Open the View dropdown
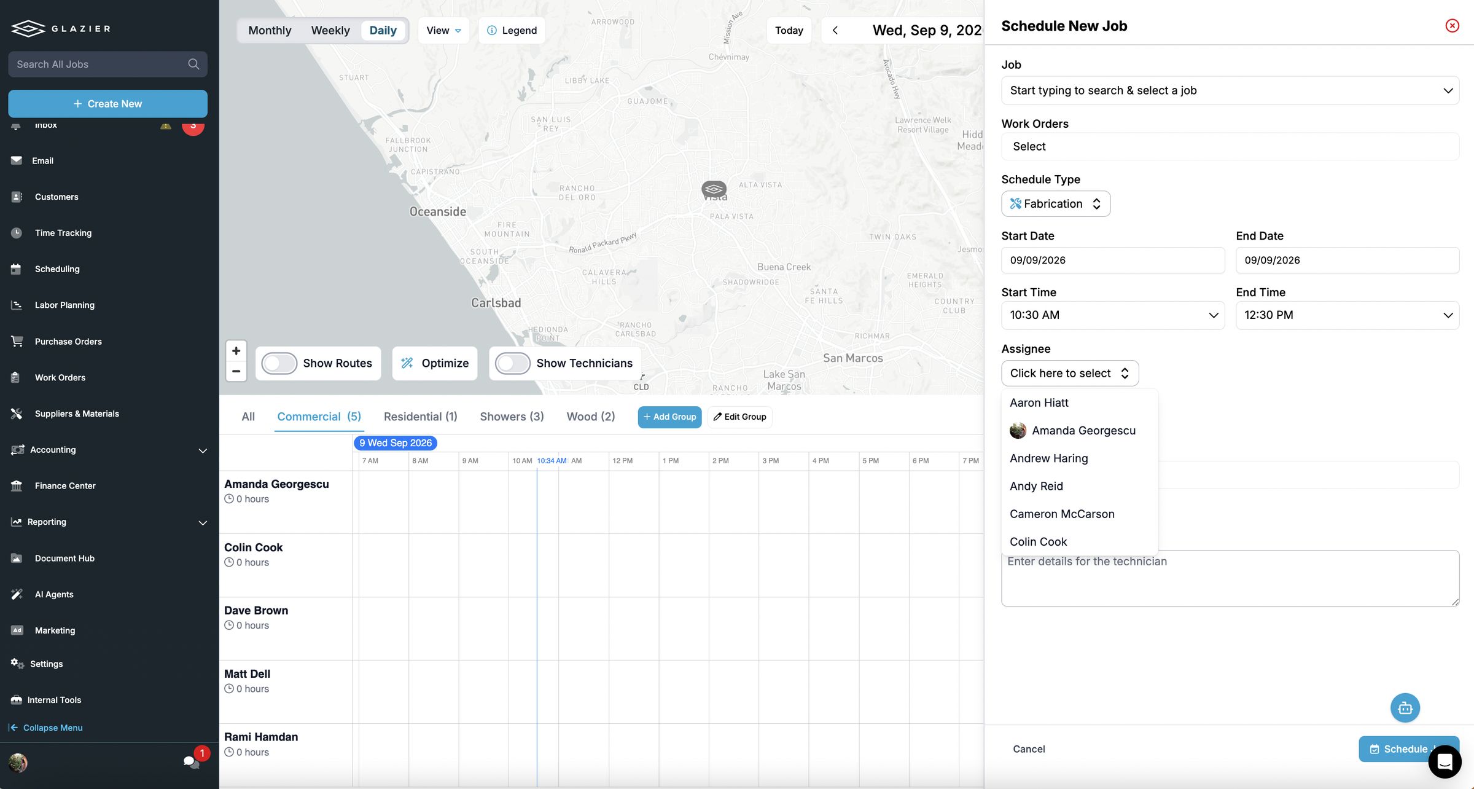Viewport: 1474px width, 789px height. (x=443, y=30)
